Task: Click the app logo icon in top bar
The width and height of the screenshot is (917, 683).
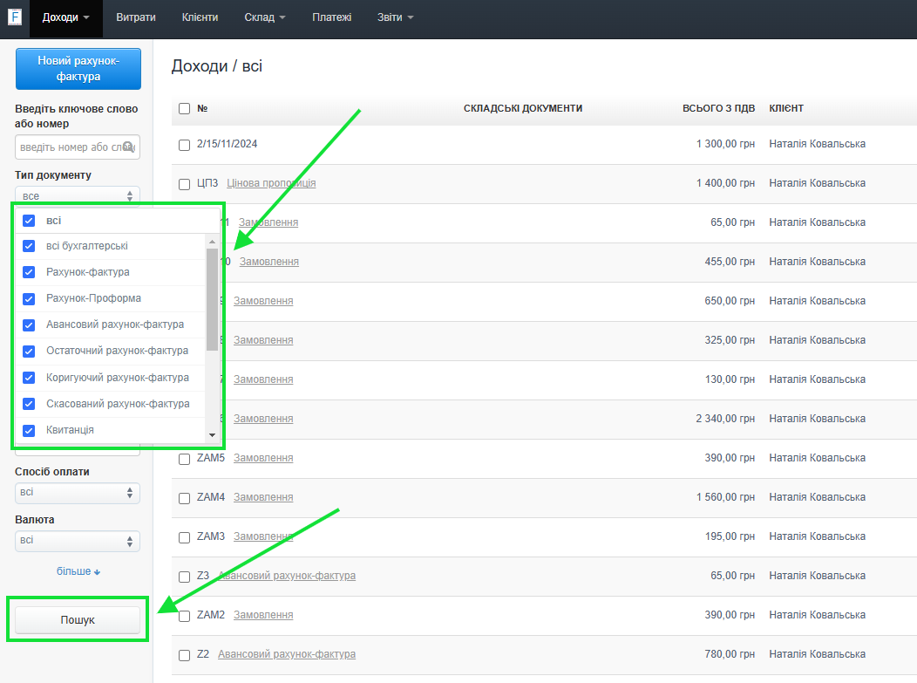Action: point(15,17)
